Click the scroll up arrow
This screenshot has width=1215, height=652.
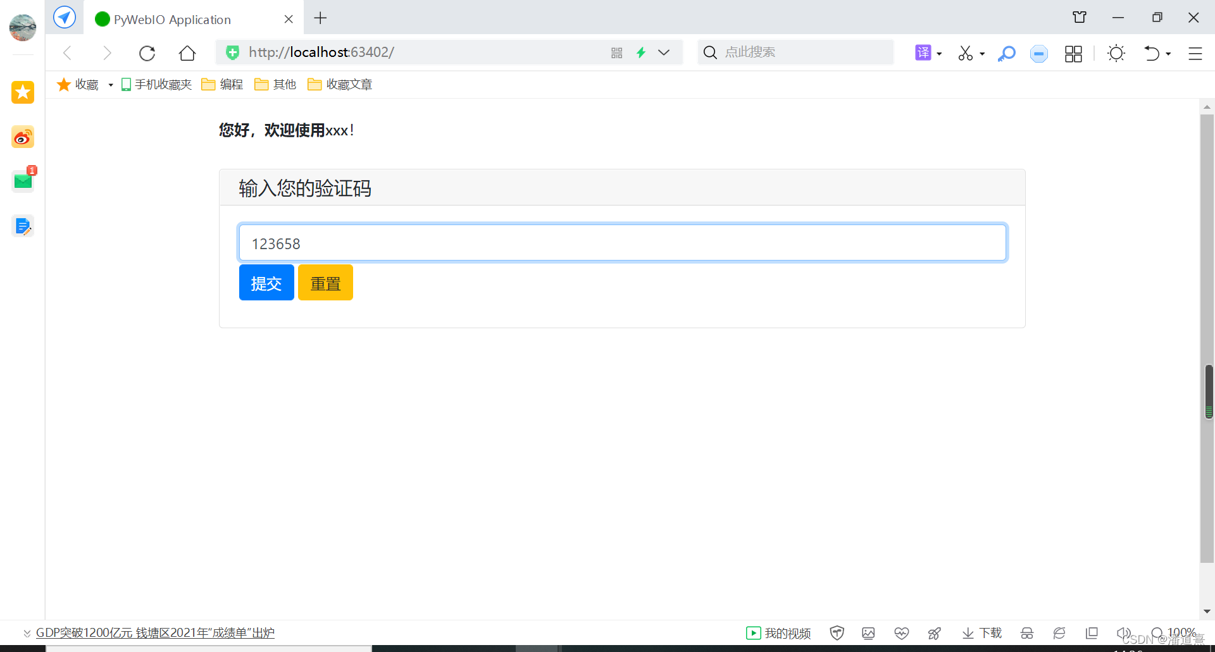(x=1207, y=107)
